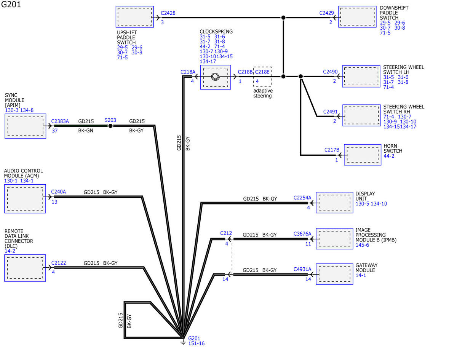Follow page reference 151-16 under G201
This screenshot has height=353, width=457.
click(x=196, y=343)
